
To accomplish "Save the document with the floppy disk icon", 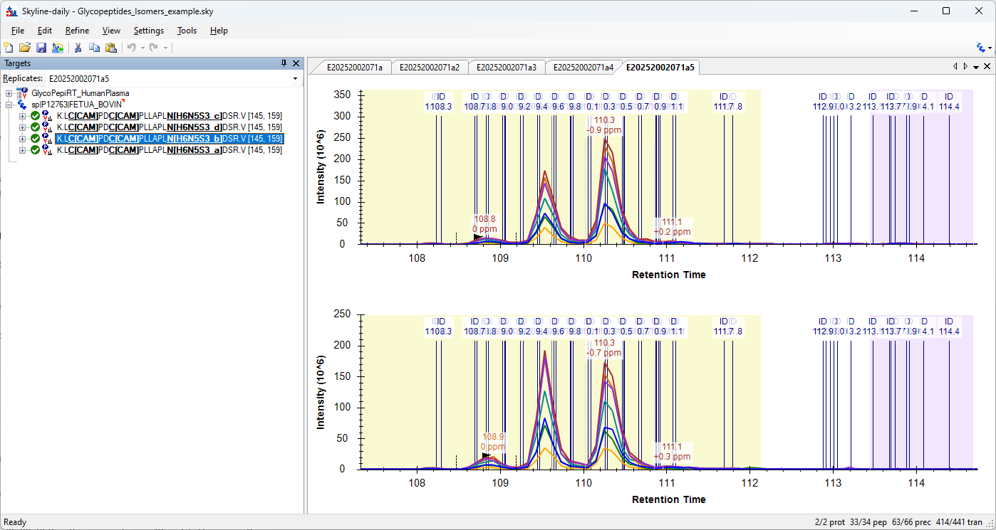I will pos(41,48).
